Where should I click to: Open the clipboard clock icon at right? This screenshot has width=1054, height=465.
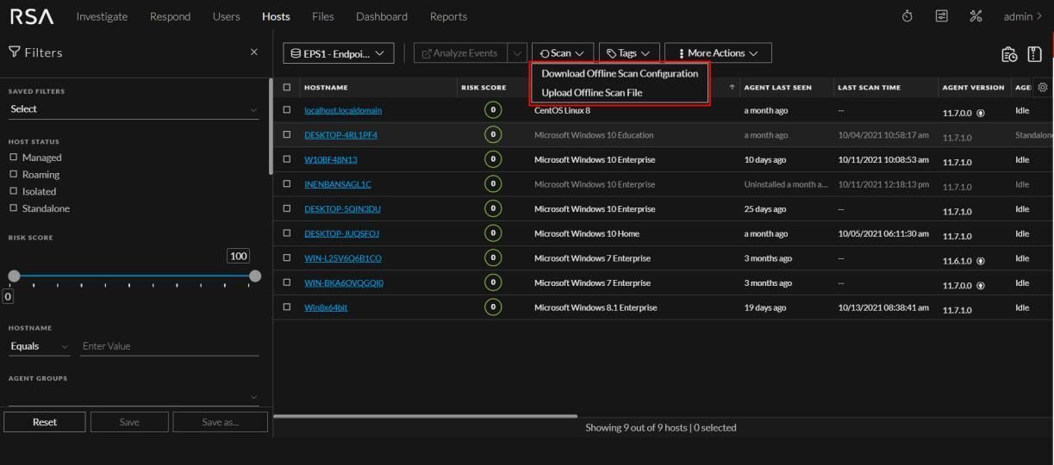pos(1009,54)
